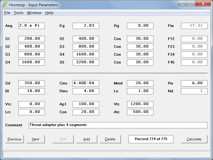
Task: Select the Ap1 field showing 100.00
Action: [x=86, y=104]
